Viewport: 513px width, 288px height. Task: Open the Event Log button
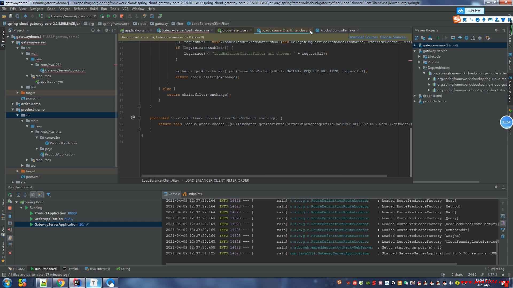pos(495,269)
